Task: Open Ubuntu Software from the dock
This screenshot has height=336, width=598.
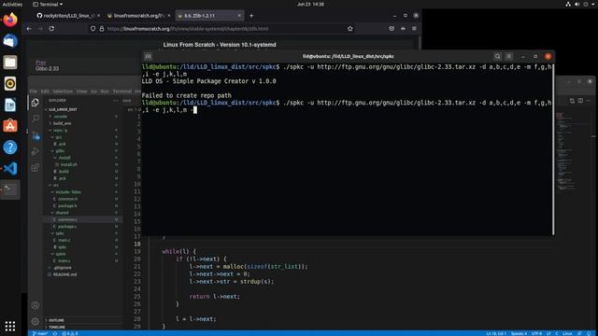Action: 10,126
